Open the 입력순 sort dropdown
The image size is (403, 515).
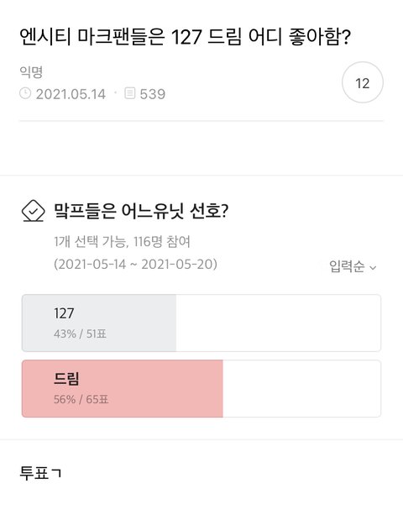coord(353,266)
